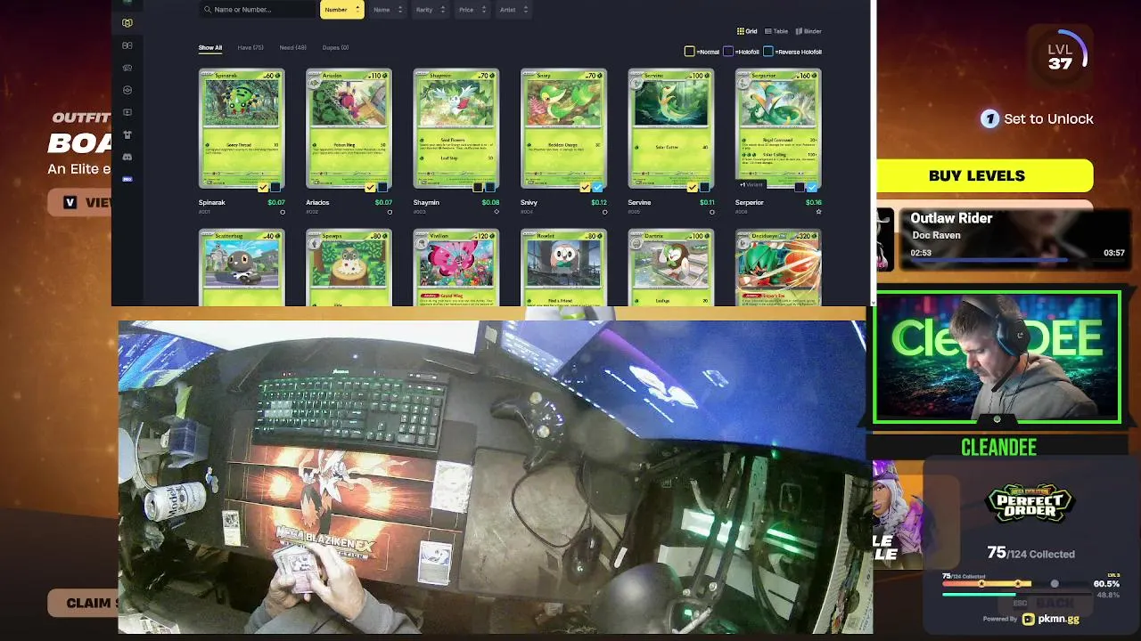Open the t-shirt merch sidebar icon
This screenshot has width=1141, height=641.
click(127, 134)
